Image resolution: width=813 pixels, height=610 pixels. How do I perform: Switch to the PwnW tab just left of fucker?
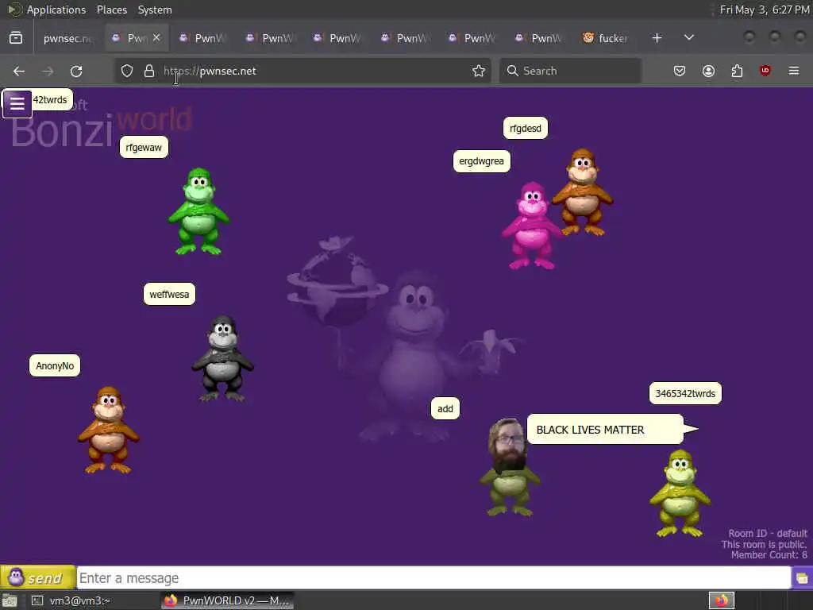538,38
